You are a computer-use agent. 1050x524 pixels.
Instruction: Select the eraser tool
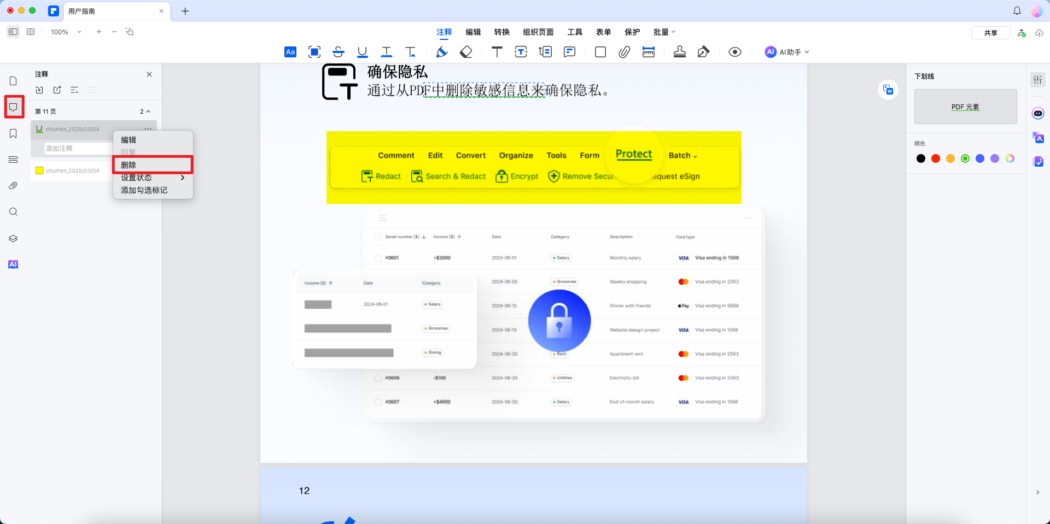point(466,52)
